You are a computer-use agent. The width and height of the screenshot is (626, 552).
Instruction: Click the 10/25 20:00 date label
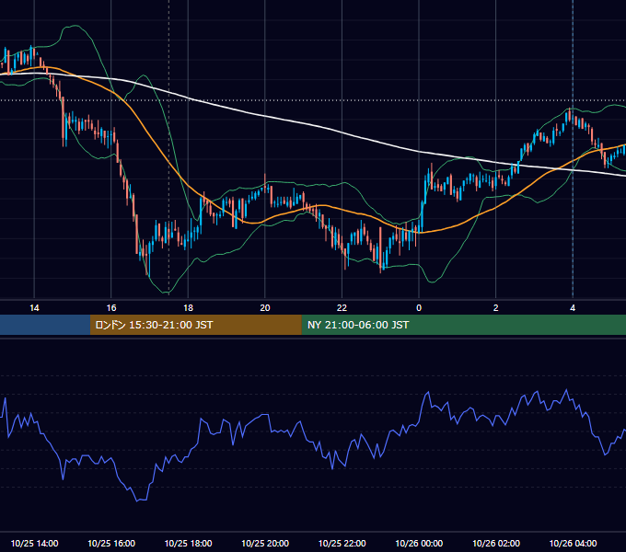pos(265,543)
